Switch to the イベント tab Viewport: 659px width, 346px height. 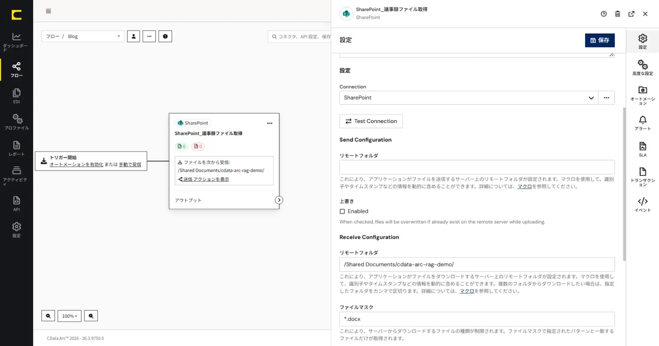pos(643,205)
